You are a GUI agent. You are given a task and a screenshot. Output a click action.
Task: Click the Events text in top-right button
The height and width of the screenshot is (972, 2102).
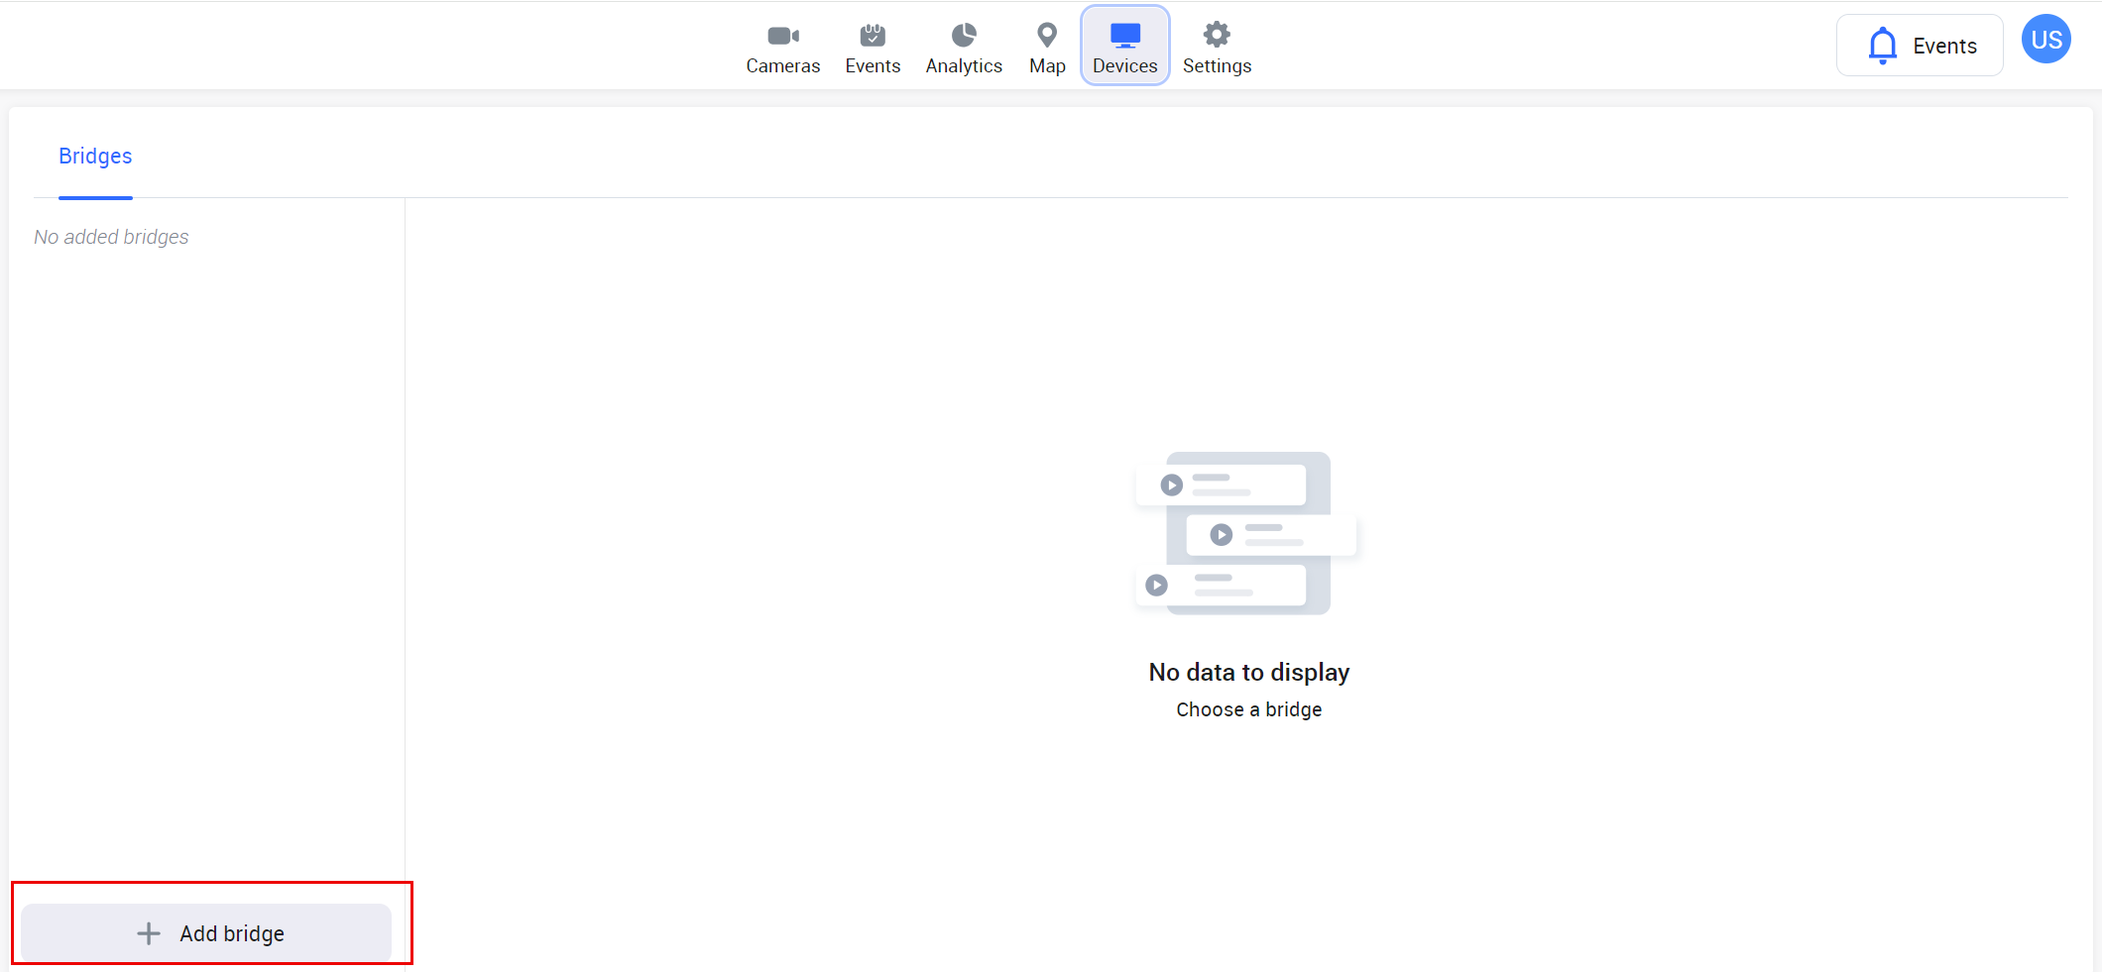click(1944, 46)
